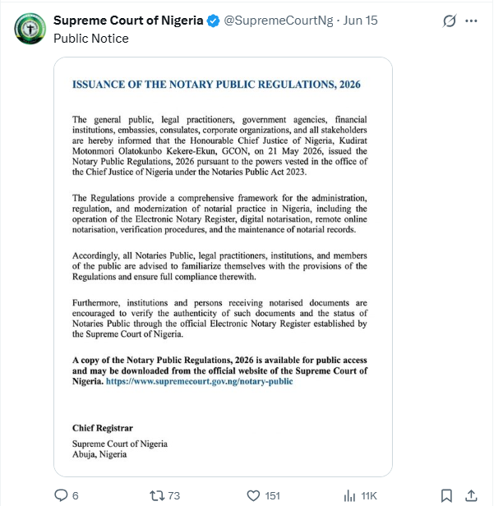This screenshot has height=506, width=494.
Task: Like the post with the heart icon
Action: [253, 495]
